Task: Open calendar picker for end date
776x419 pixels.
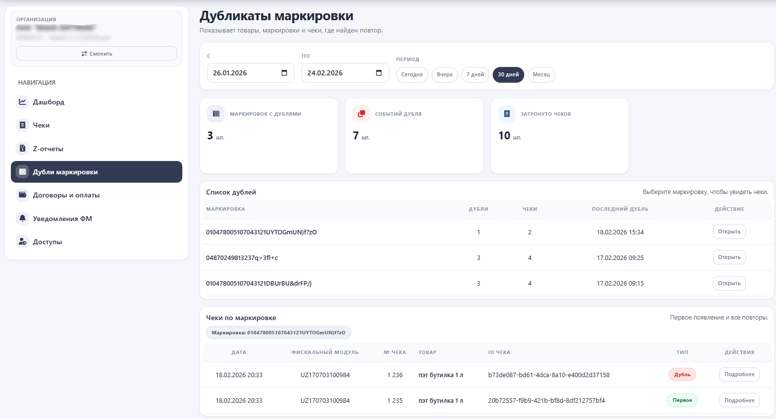Action: (x=379, y=73)
